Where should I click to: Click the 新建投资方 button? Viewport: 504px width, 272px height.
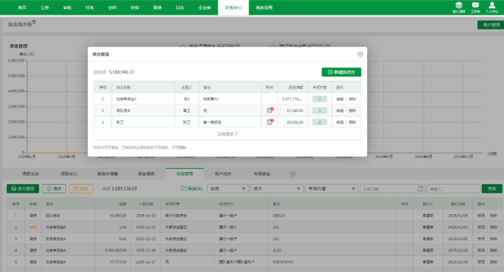coord(341,72)
